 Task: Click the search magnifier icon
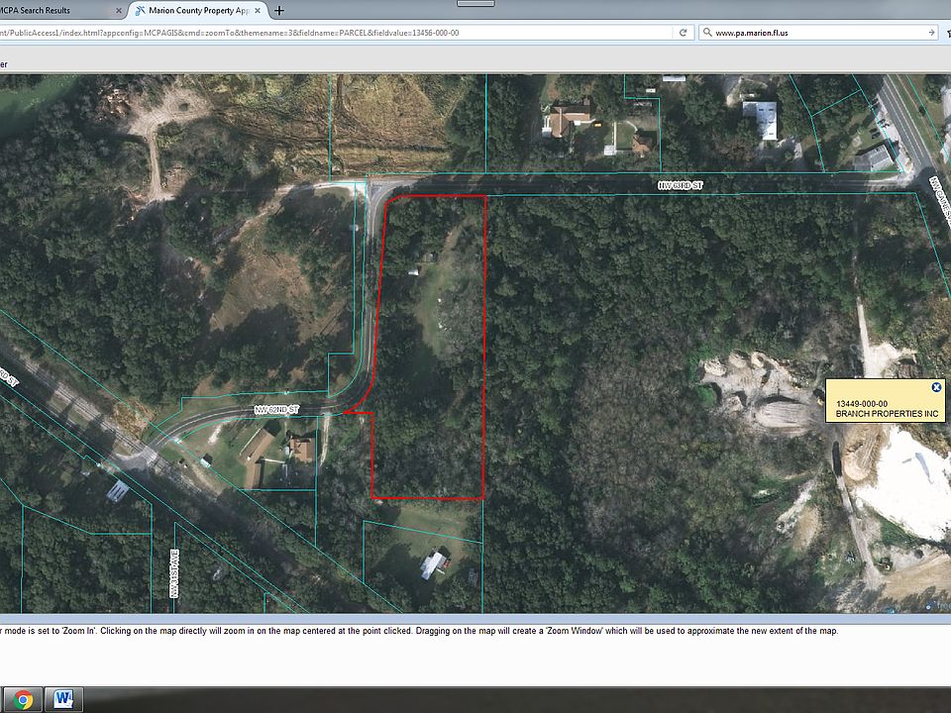706,33
